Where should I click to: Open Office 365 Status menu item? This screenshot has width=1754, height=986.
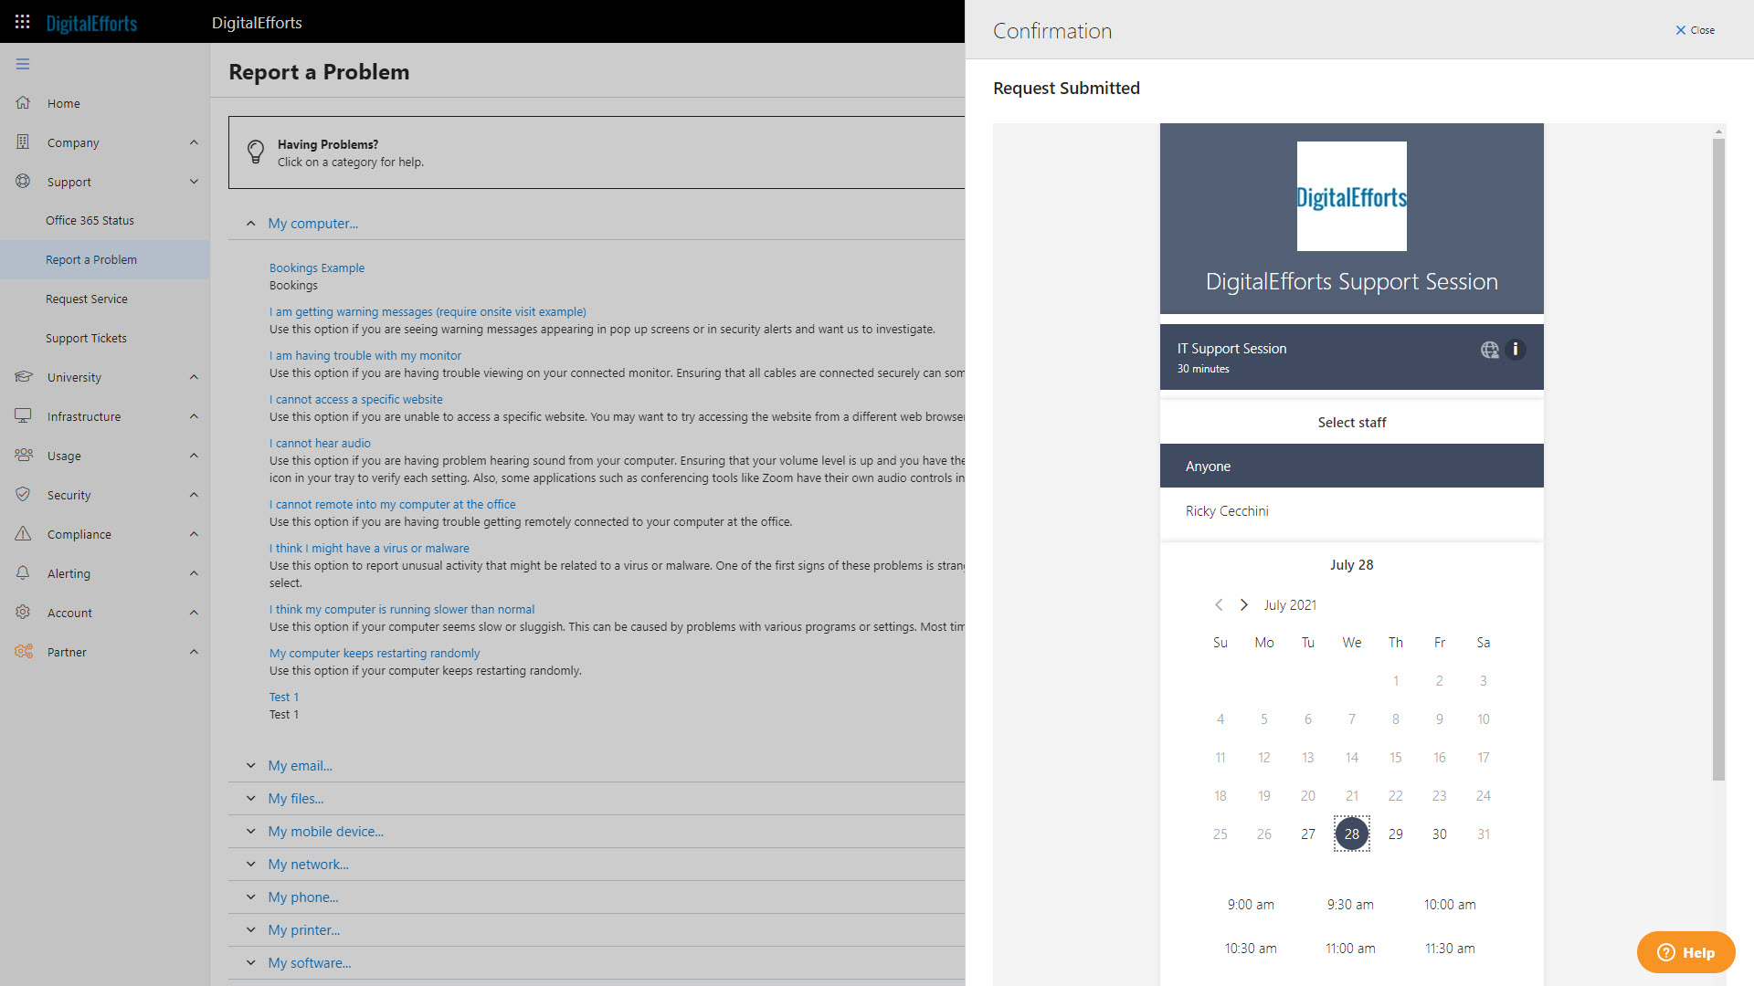(x=104, y=220)
